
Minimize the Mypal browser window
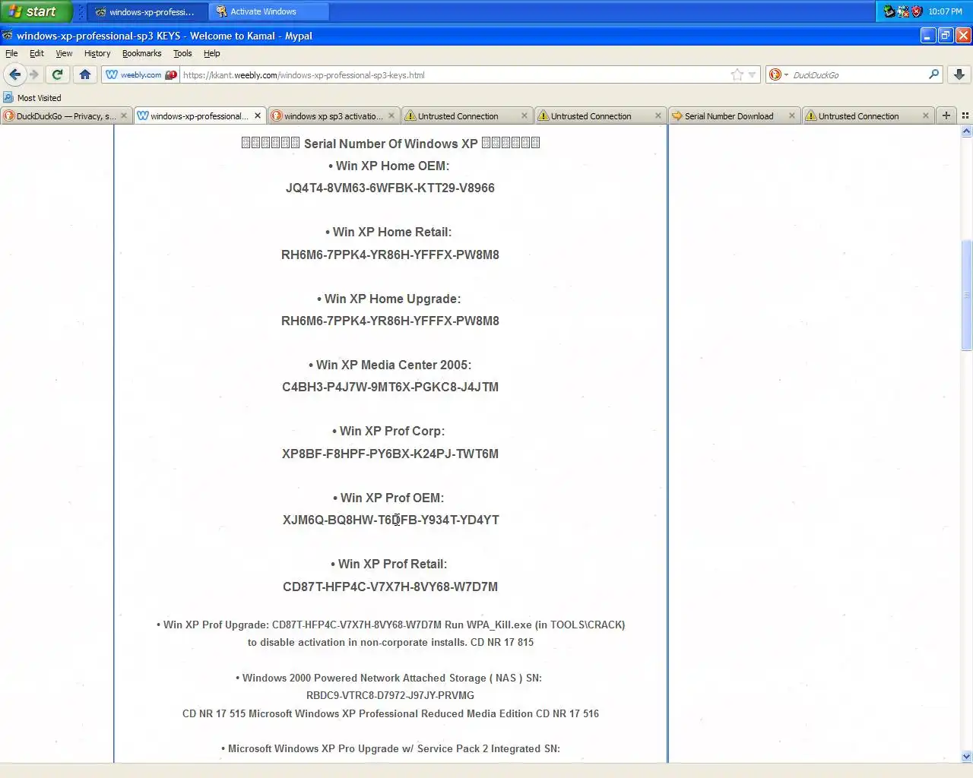pyautogui.click(x=927, y=35)
